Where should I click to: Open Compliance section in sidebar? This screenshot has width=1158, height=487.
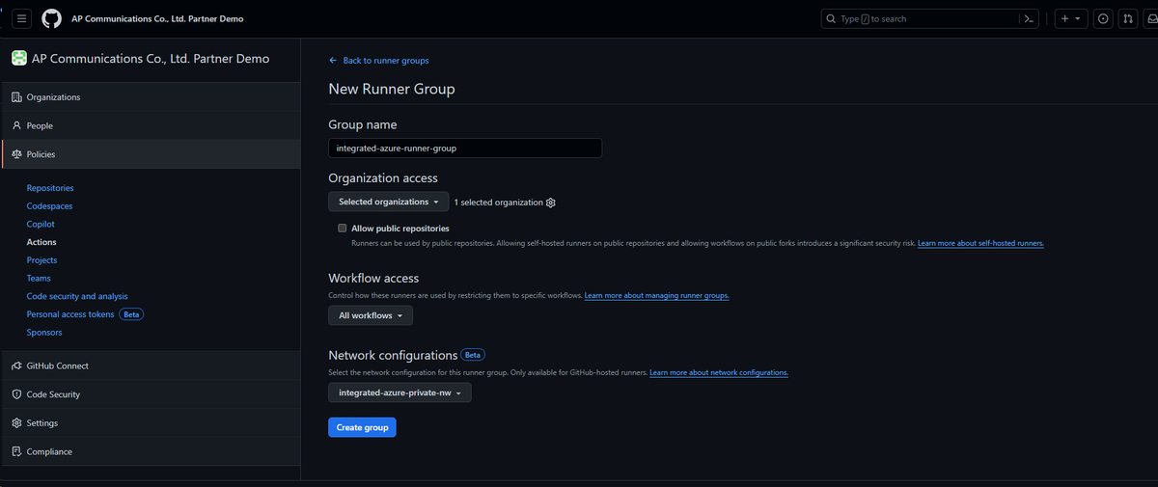[x=151, y=451]
